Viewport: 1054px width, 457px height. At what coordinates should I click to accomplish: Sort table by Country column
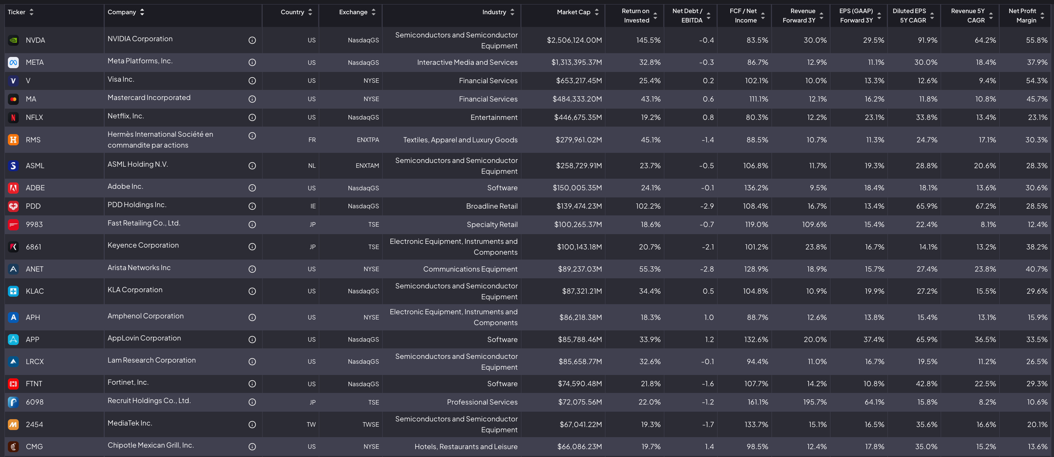310,12
